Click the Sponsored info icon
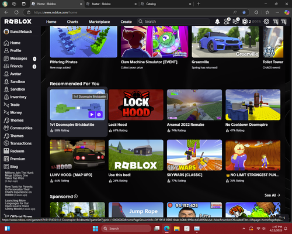The image size is (292, 234). point(76,197)
